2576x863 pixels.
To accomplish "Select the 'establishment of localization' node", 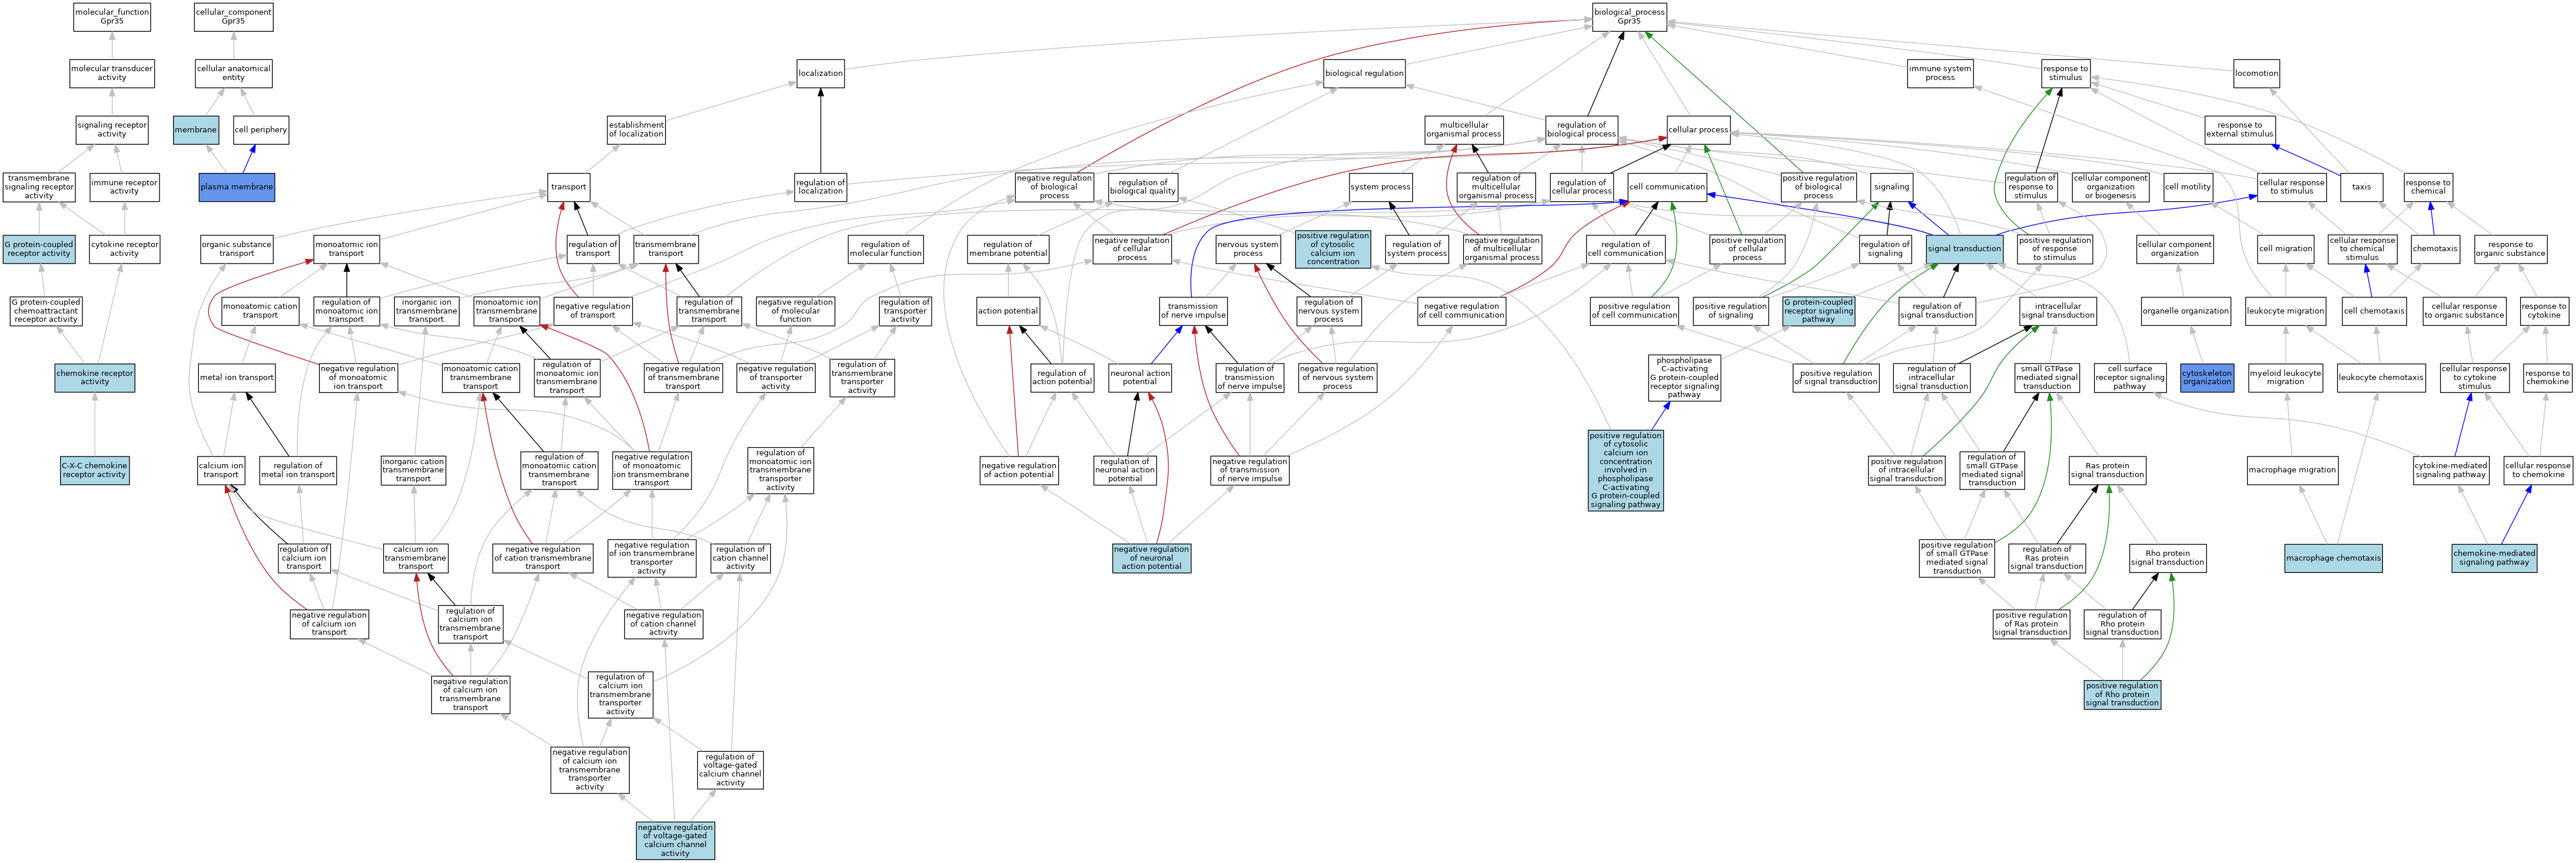I will (x=636, y=130).
